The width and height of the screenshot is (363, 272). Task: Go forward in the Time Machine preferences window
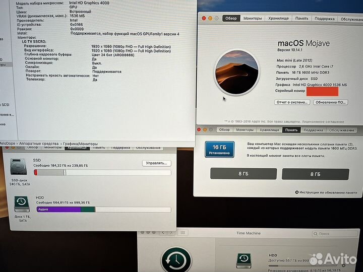[171, 232]
